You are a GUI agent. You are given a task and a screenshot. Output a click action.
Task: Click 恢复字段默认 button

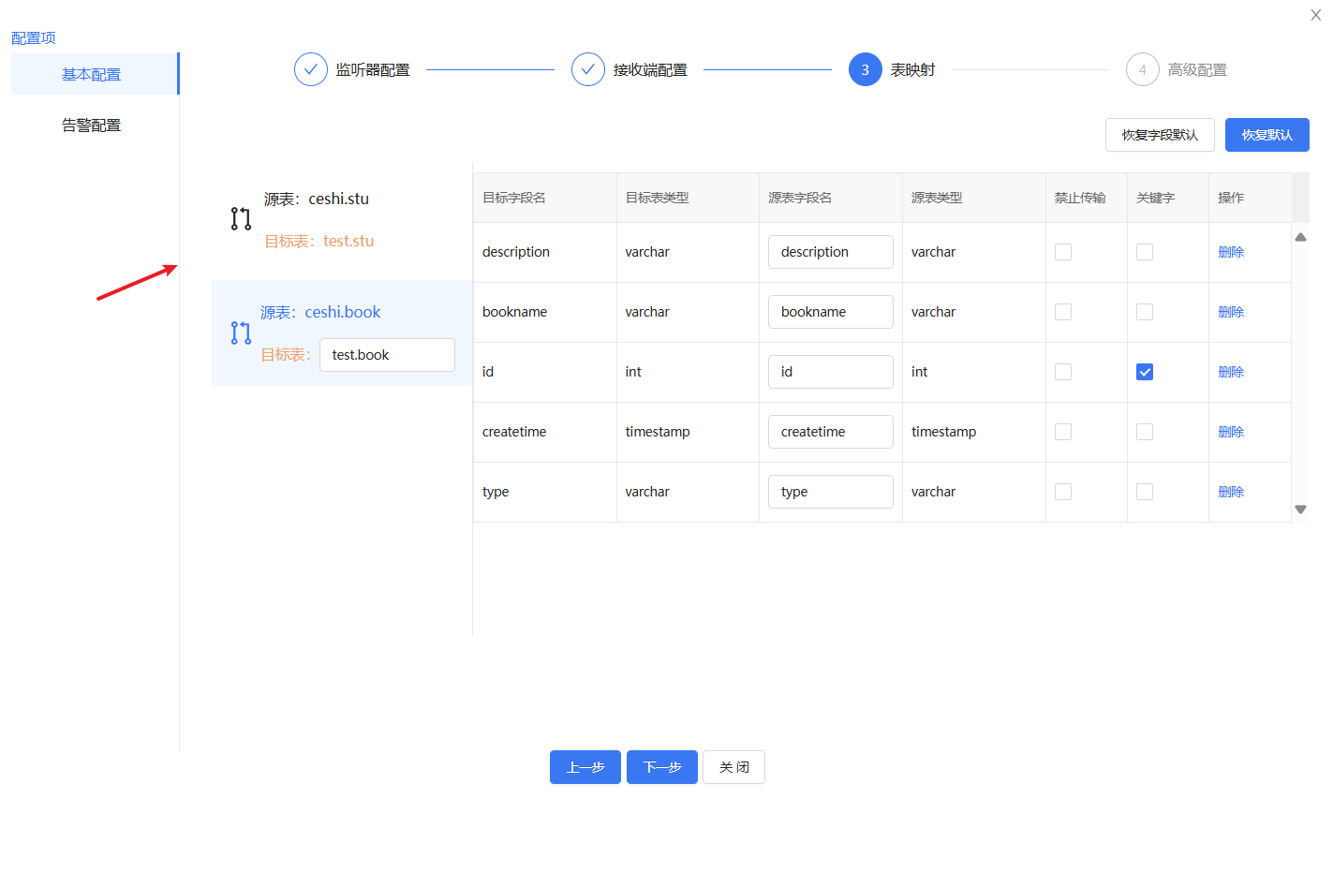pos(1160,135)
